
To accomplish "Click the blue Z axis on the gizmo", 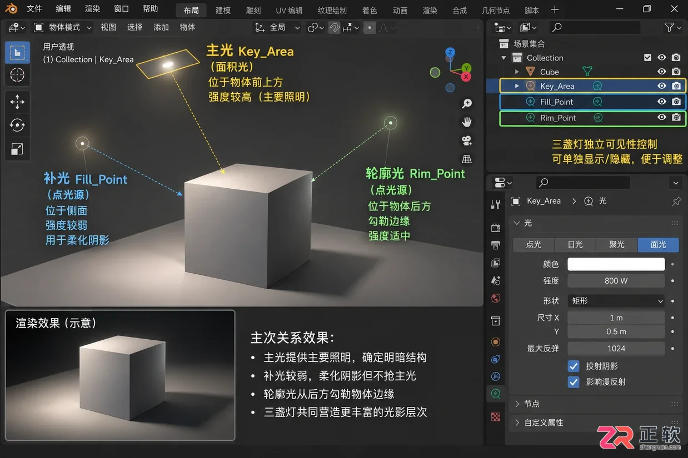I will tap(450, 53).
